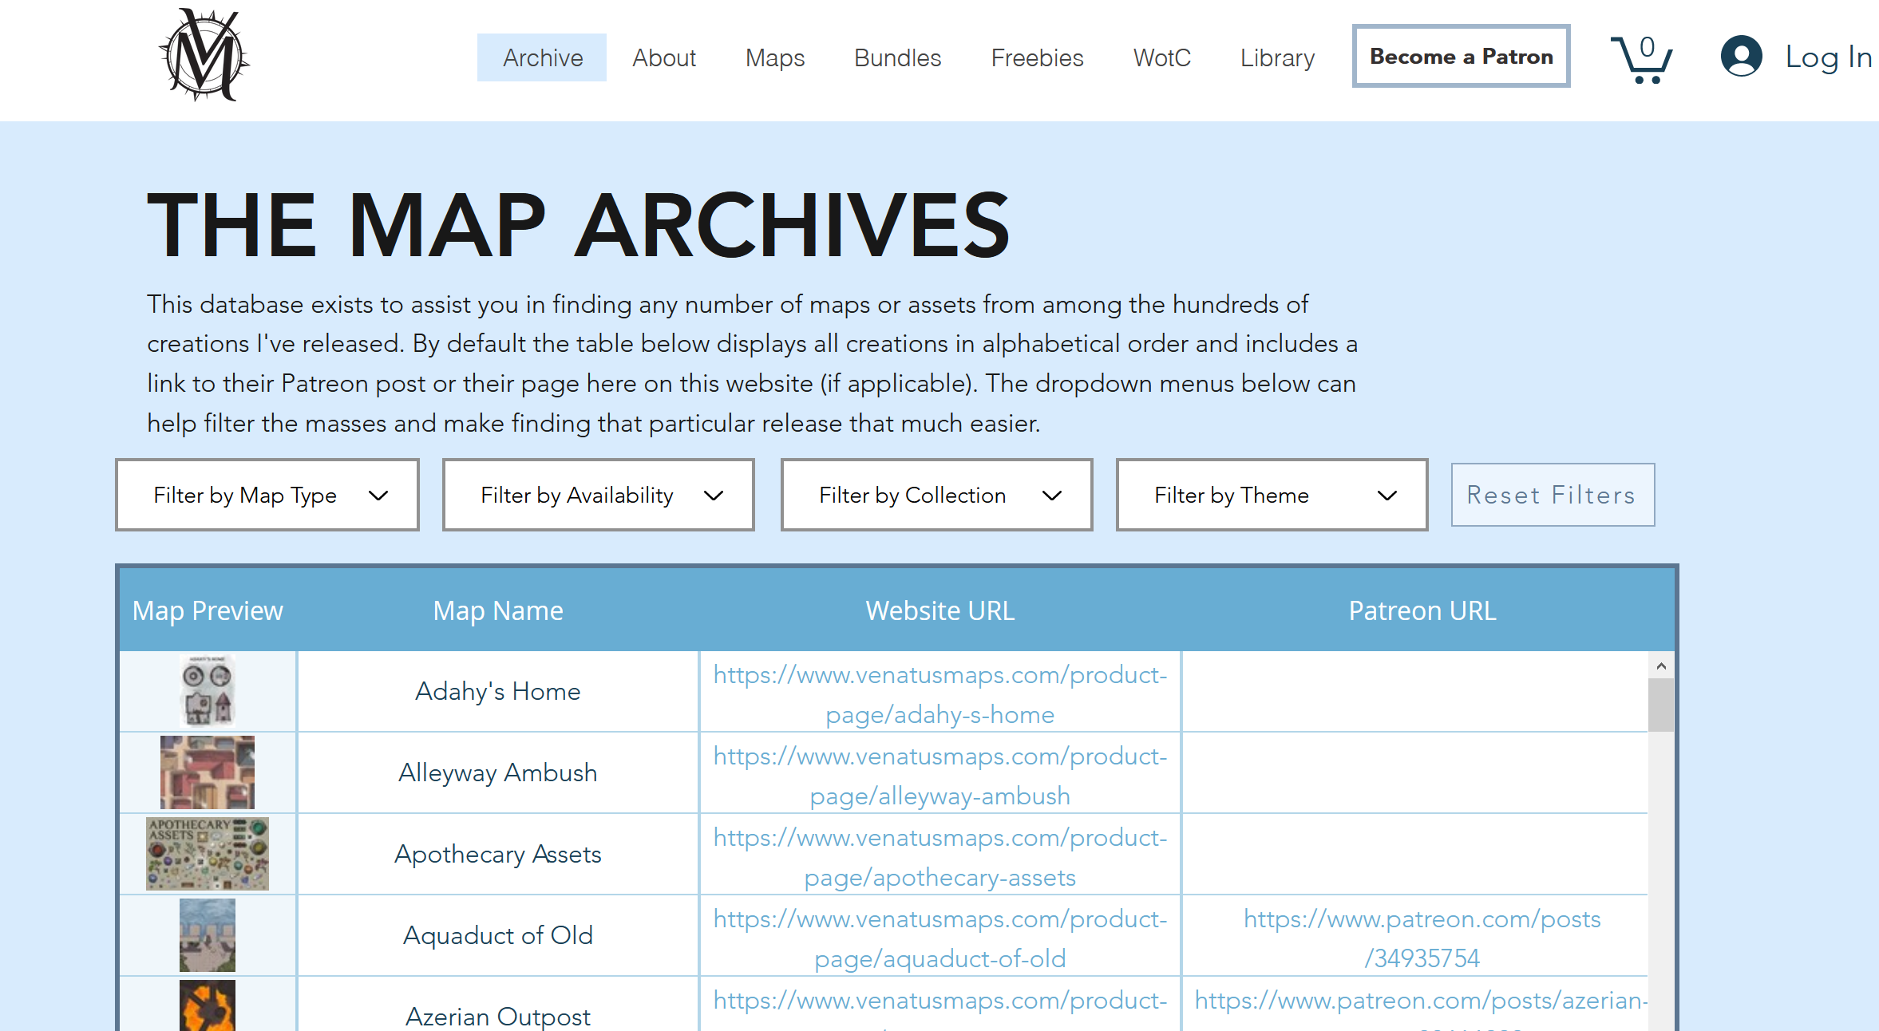Open the Apothecary Assets preview thumbnail
Screen dimensions: 1879x1031
click(x=208, y=854)
